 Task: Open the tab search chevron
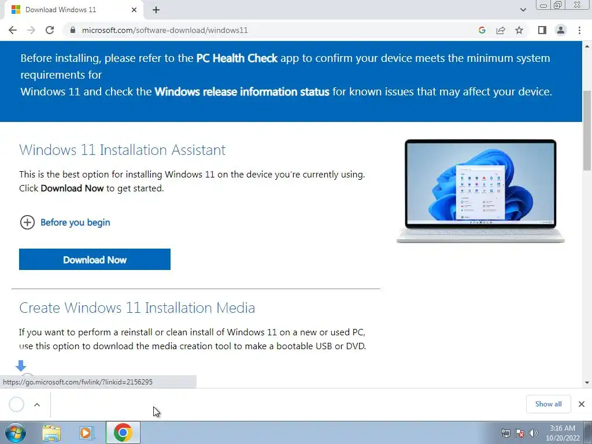click(523, 10)
